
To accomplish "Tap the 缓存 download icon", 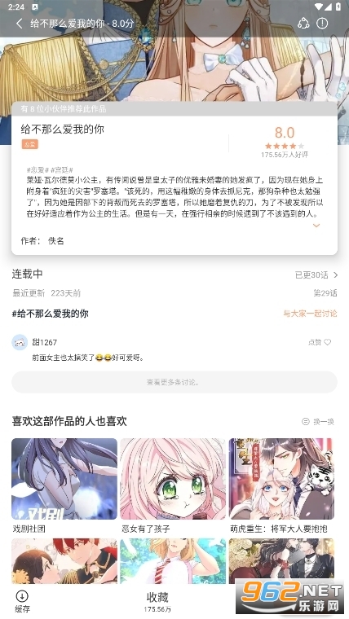I will 22,595.
